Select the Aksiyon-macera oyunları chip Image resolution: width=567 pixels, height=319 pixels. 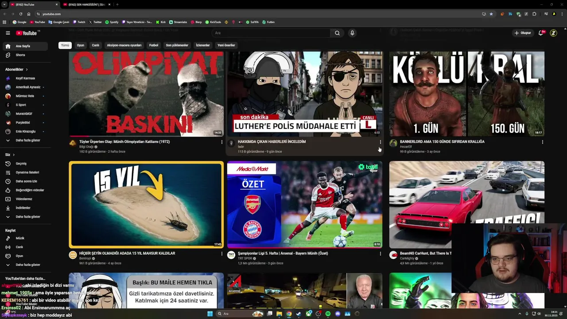[124, 45]
